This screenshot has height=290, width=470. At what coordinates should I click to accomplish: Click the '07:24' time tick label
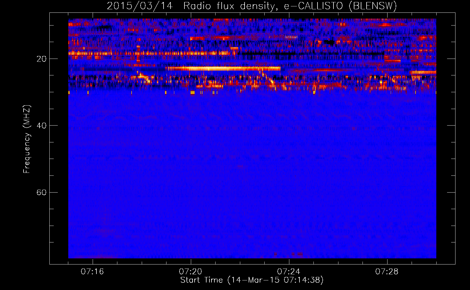click(x=289, y=272)
